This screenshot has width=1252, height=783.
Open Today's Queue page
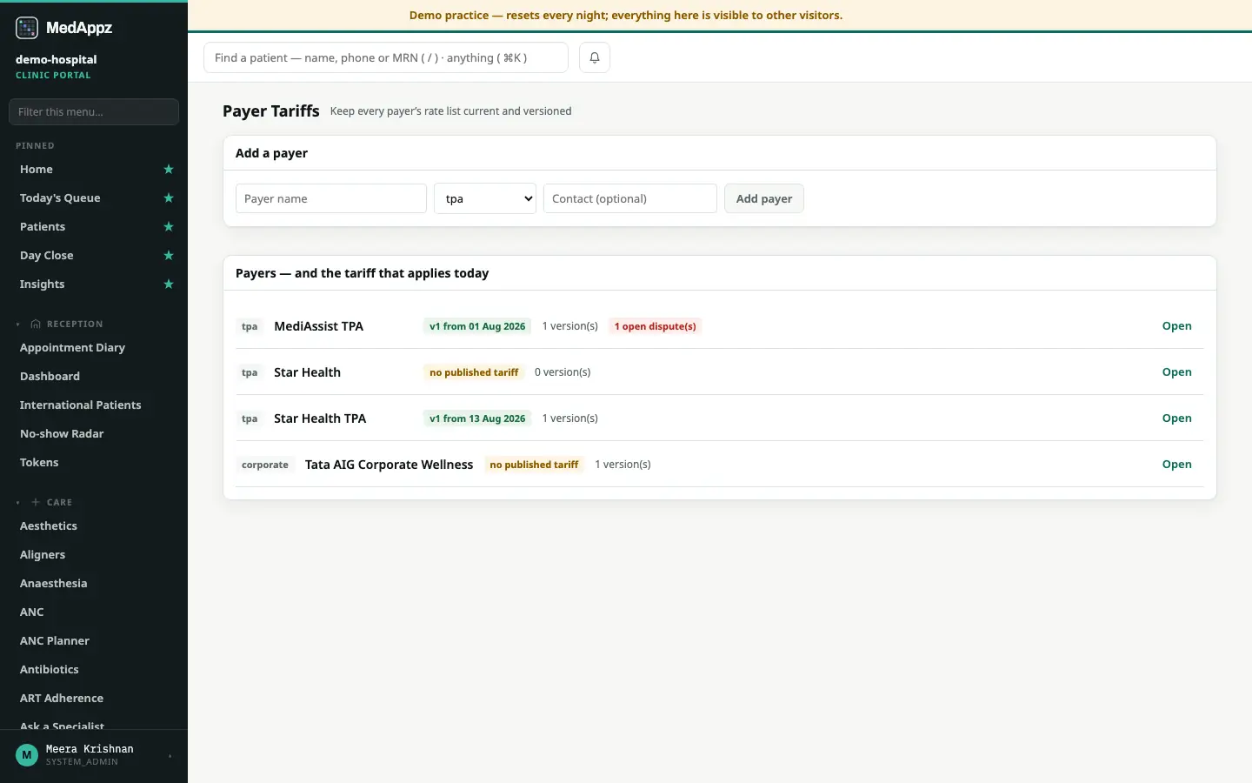click(60, 198)
